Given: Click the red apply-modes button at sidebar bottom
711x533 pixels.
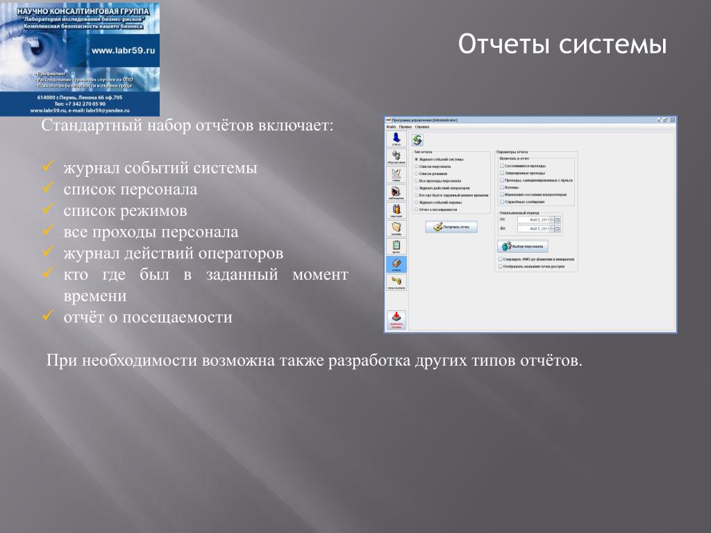Looking at the screenshot, I should click(x=396, y=320).
